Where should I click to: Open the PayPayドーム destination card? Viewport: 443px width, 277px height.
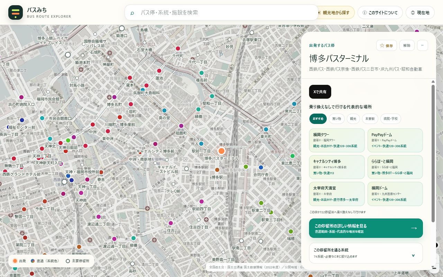point(395,140)
